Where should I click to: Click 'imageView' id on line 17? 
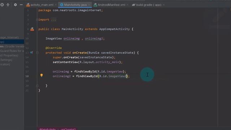tap(115, 71)
